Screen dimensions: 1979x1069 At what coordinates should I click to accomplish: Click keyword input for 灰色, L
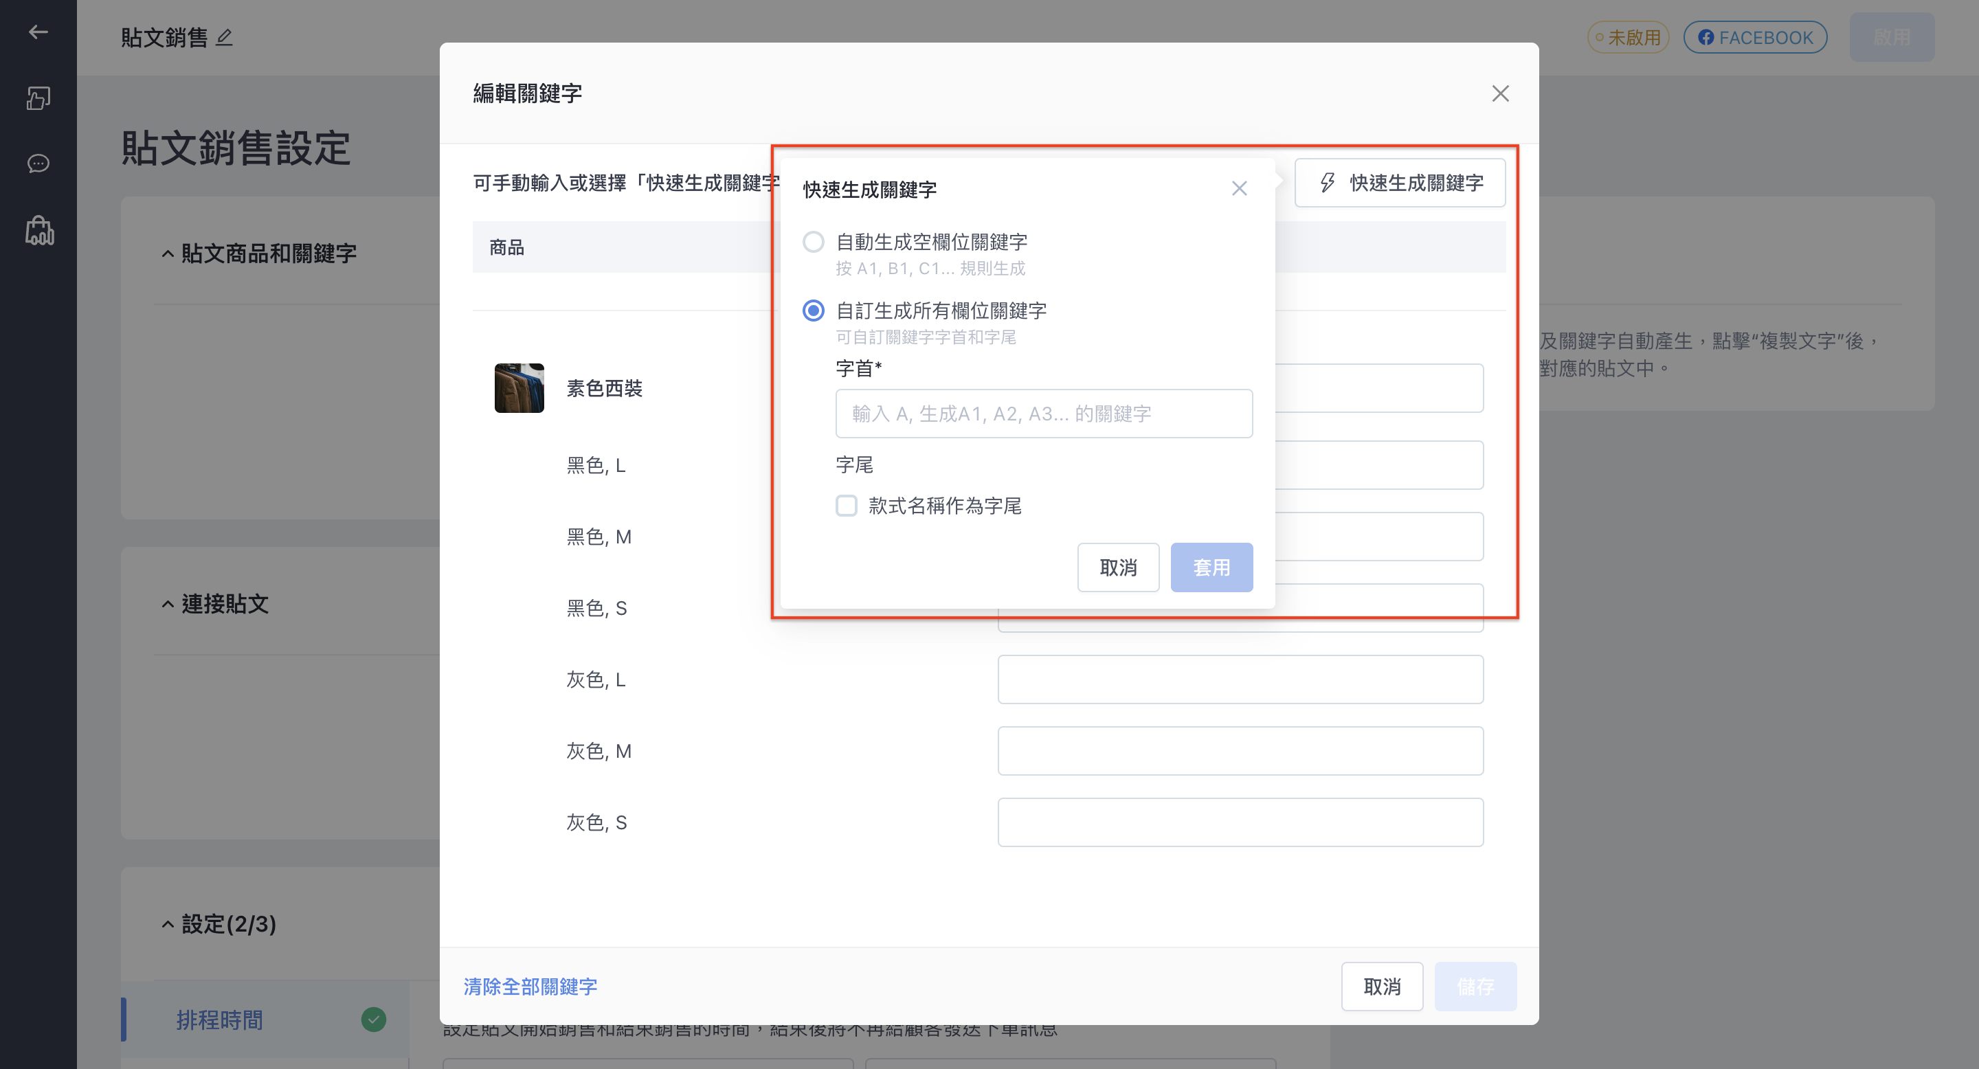(1240, 679)
